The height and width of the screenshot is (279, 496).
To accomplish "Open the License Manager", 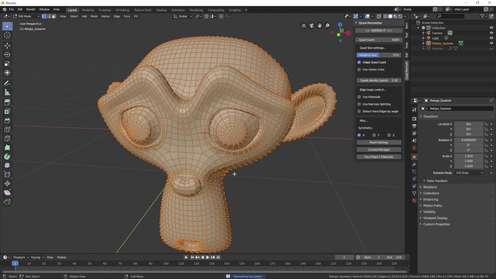I will click(x=379, y=150).
